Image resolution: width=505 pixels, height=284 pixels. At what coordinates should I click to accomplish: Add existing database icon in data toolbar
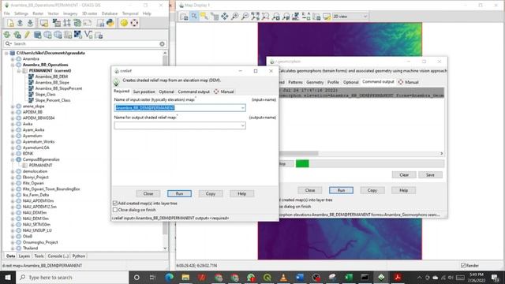click(37, 35)
